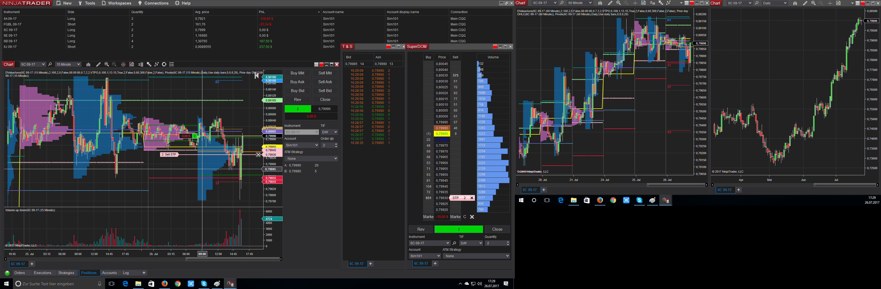Screen dimensions: 881x289
Task: Expand Chart Trader ATM Strategy None dropdown
Action: coord(311,159)
